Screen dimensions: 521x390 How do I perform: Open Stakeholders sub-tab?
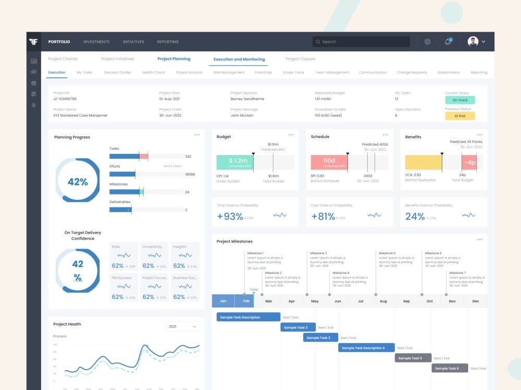click(x=449, y=72)
